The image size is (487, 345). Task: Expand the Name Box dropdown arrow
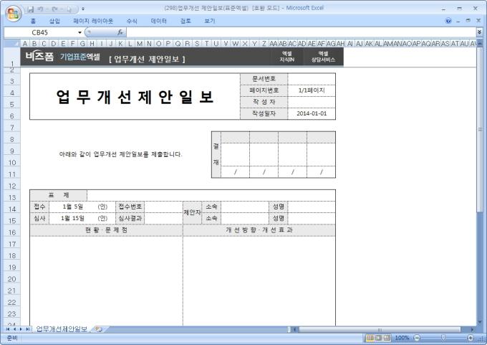coord(79,32)
